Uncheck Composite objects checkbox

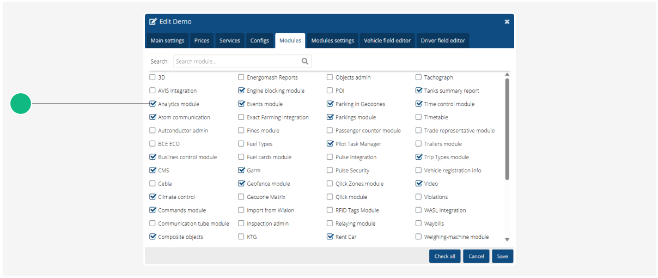153,237
